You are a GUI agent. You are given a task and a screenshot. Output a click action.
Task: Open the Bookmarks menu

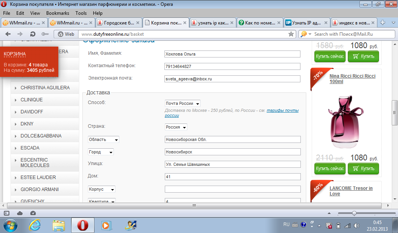[x=58, y=13]
